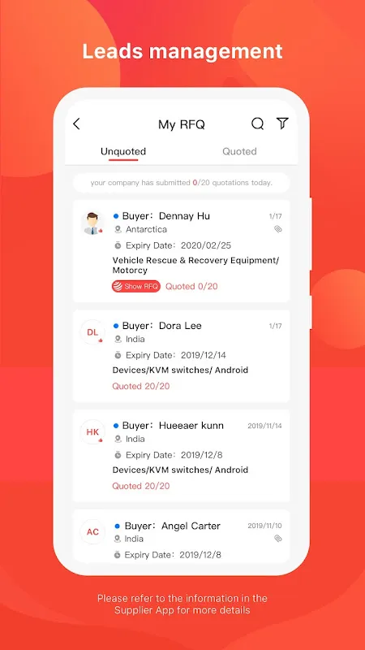This screenshot has height=650, width=365.
Task: Open the Quoted 0/20 link on Dennay Hu's RFQ
Action: tap(191, 287)
